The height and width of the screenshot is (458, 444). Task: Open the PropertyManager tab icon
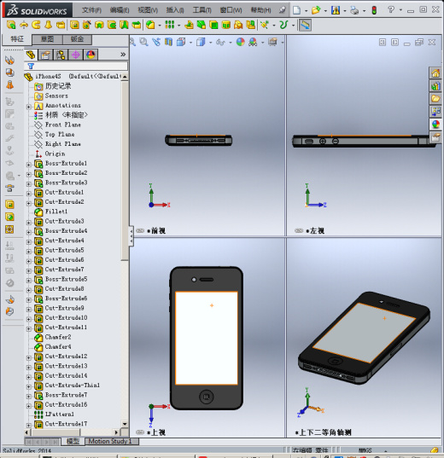click(x=45, y=55)
